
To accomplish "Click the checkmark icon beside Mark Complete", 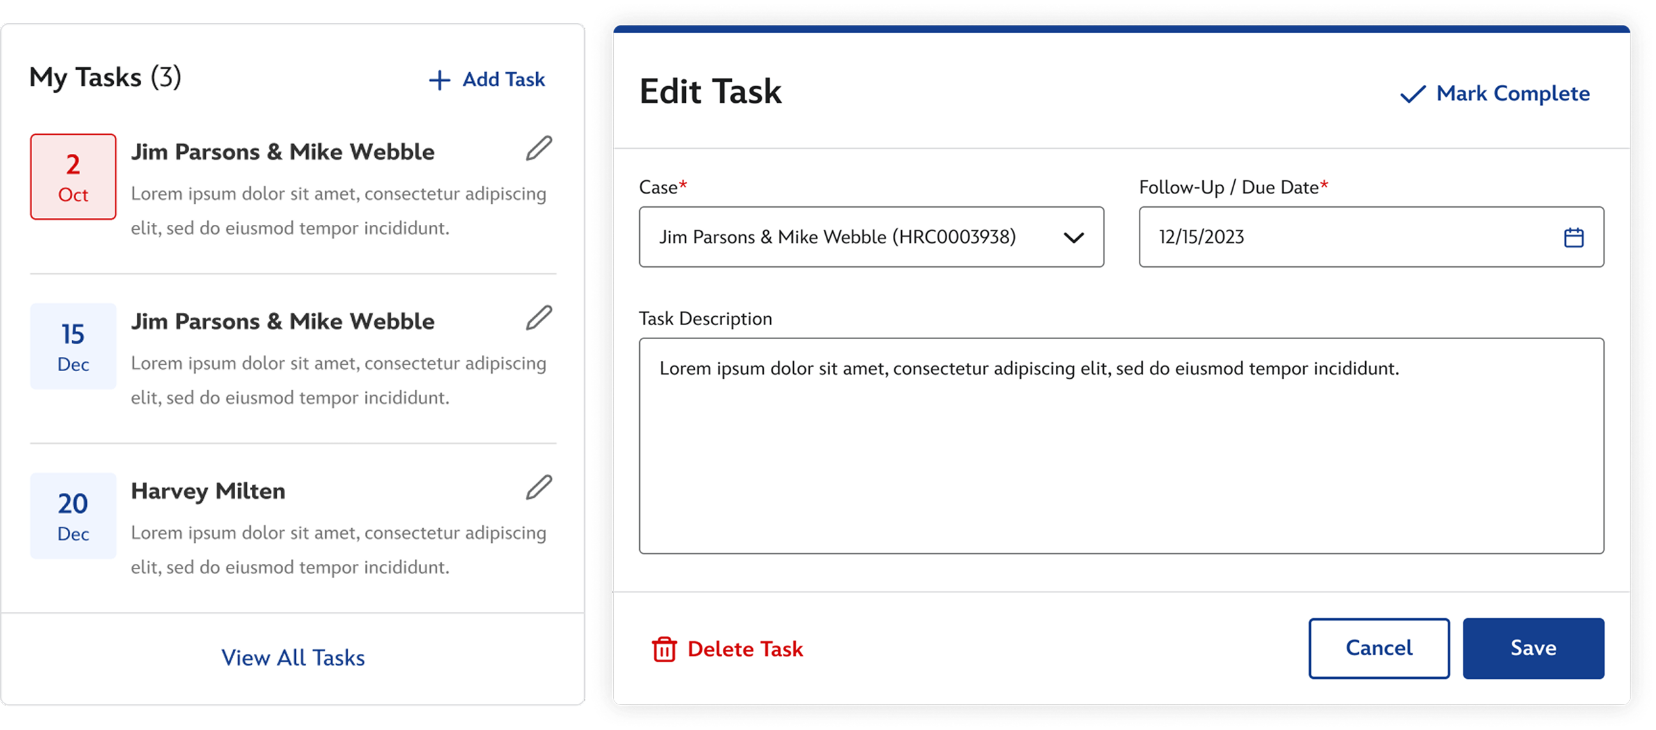I will click(x=1412, y=95).
